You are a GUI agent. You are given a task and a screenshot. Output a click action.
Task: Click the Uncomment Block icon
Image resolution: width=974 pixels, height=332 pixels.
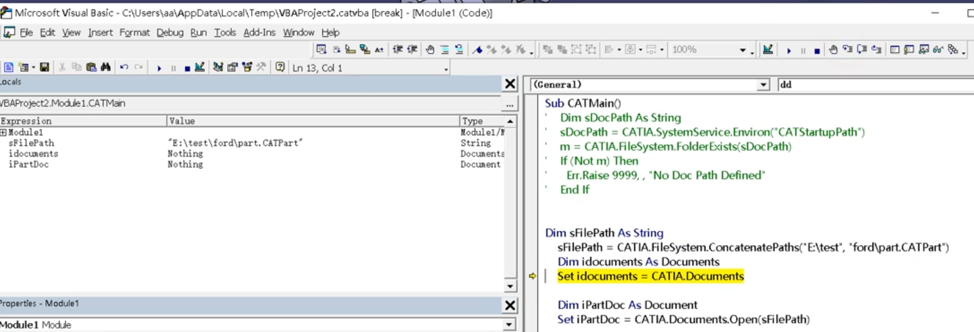pyautogui.click(x=459, y=49)
